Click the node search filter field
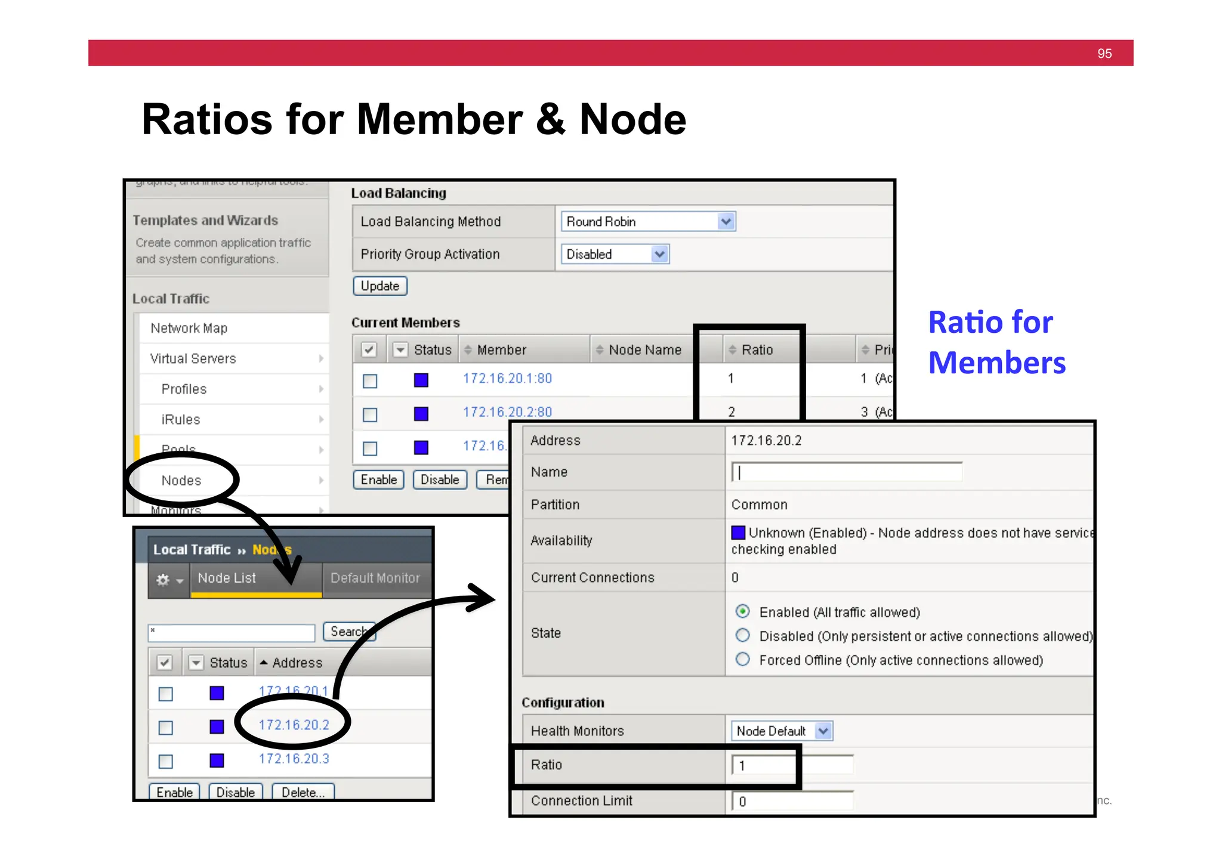Viewport: 1222px width, 863px height. pyautogui.click(x=232, y=632)
